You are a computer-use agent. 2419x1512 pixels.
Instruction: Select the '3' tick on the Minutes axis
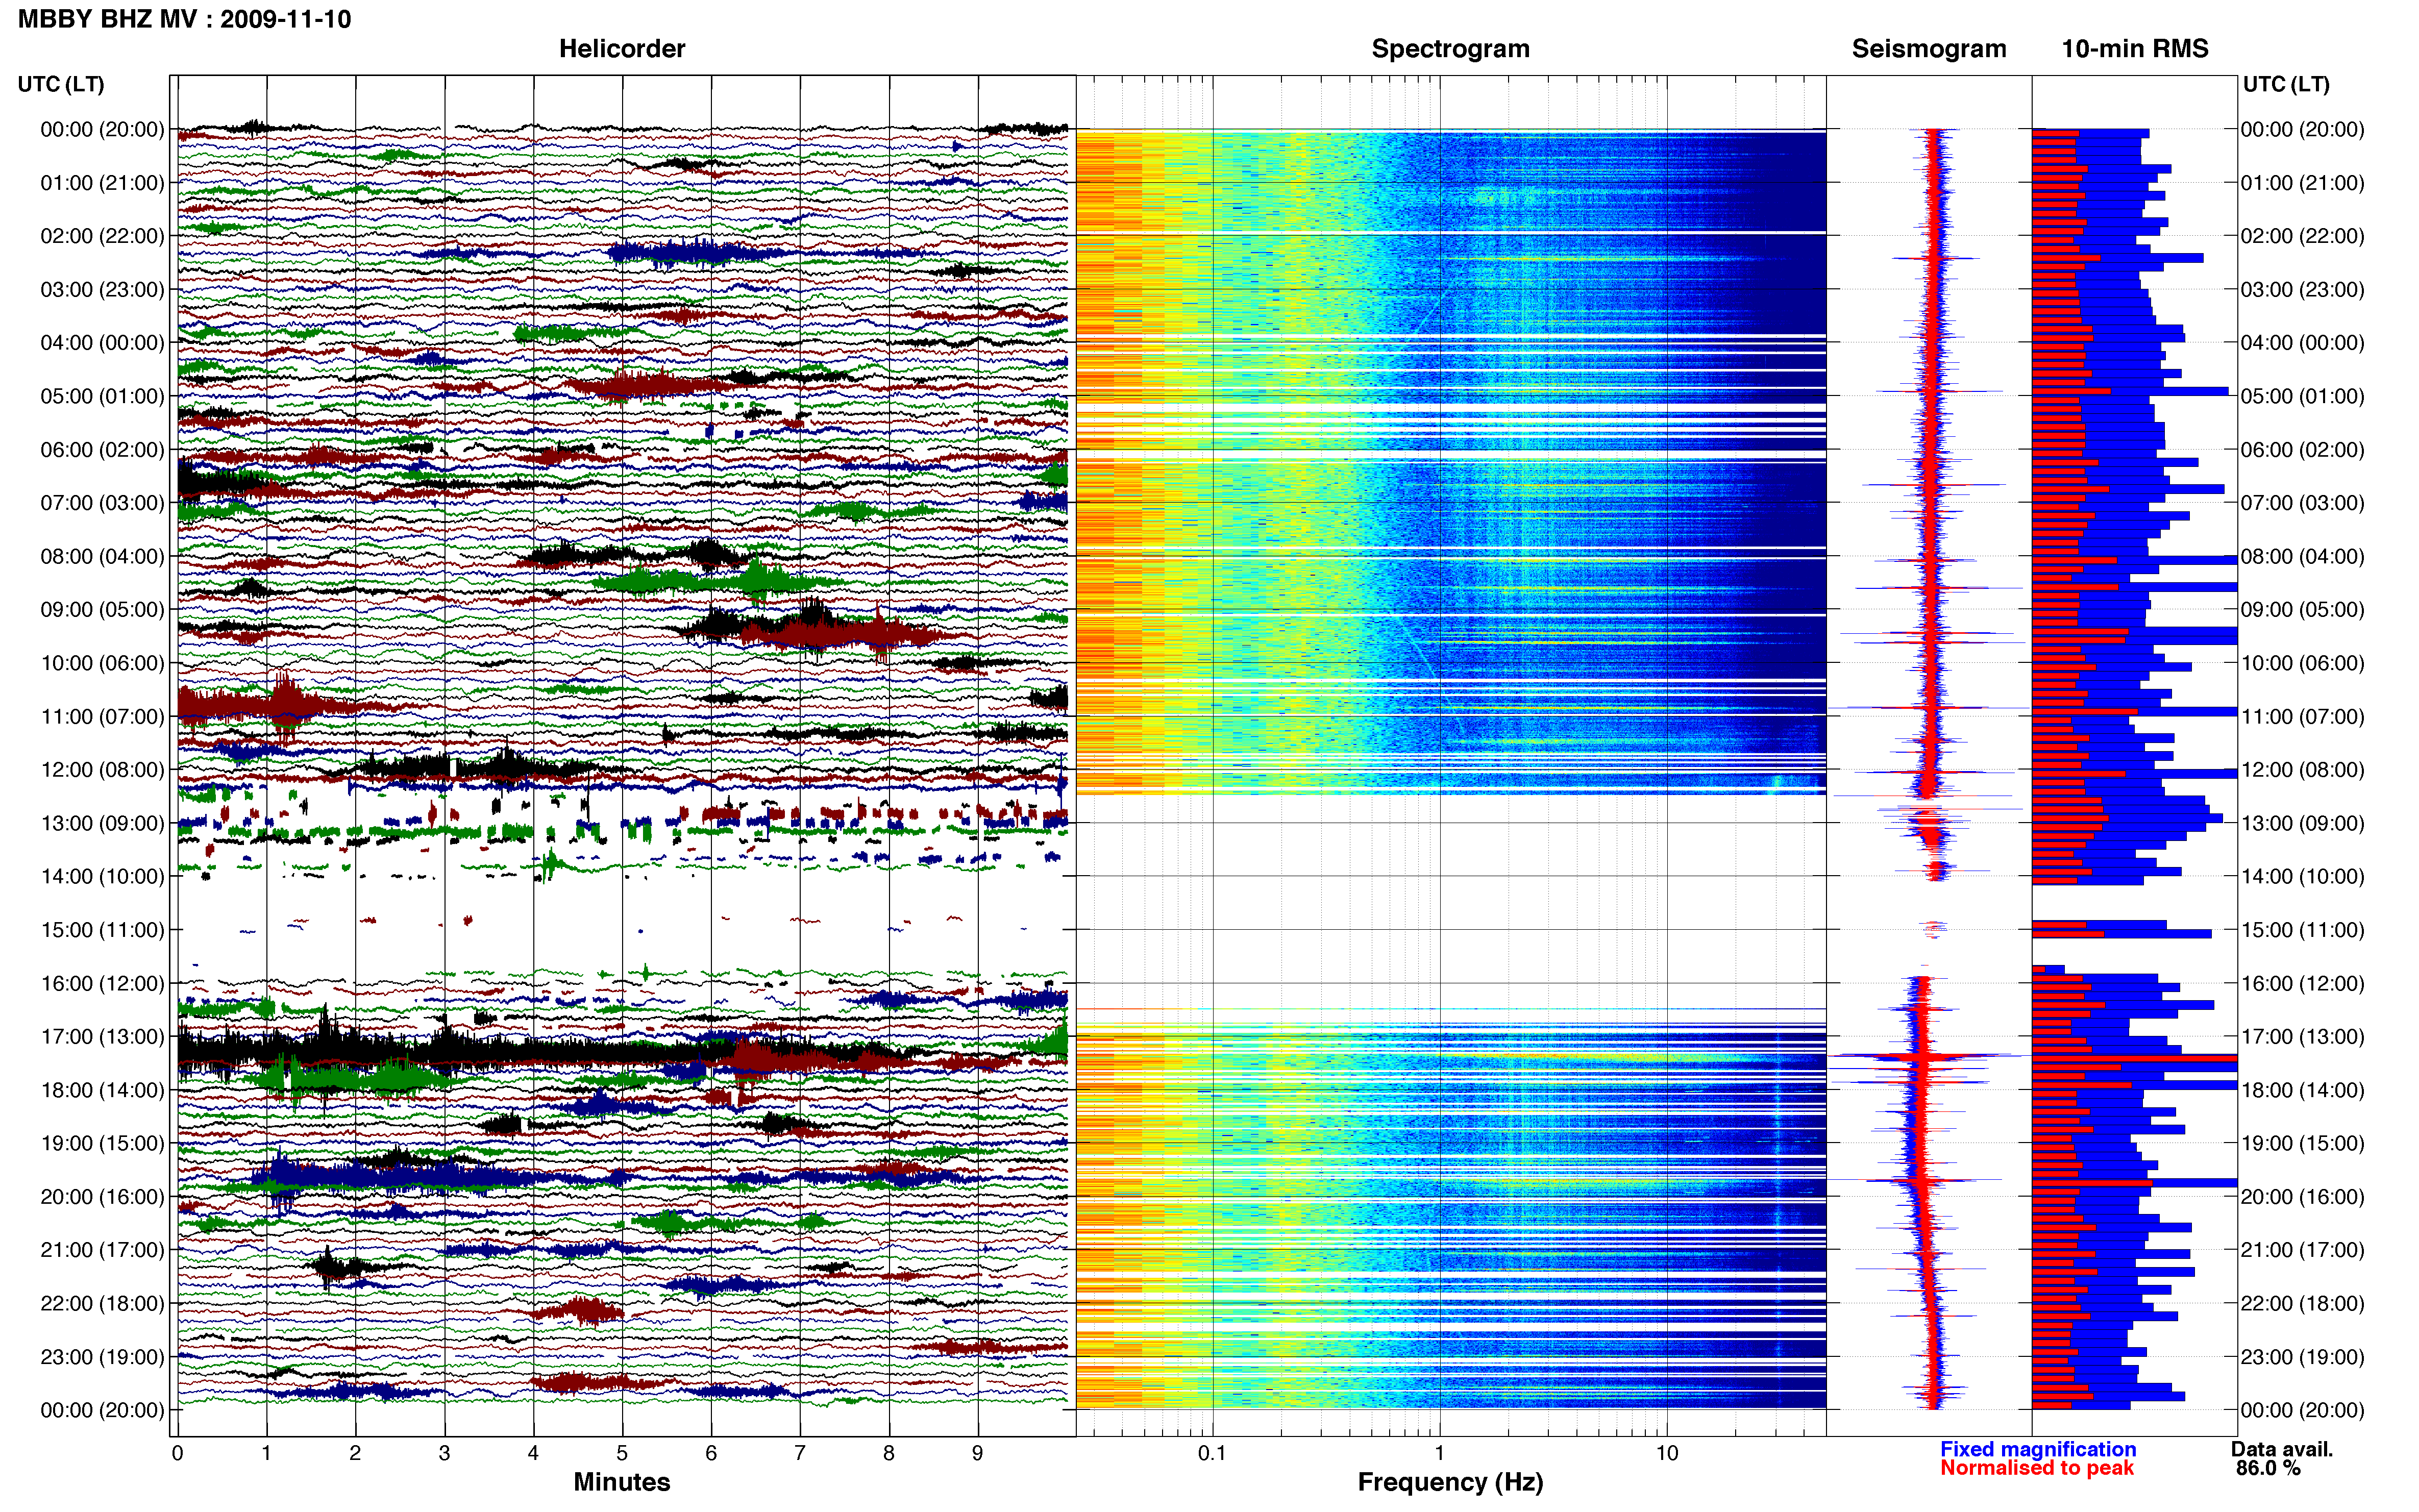444,1453
